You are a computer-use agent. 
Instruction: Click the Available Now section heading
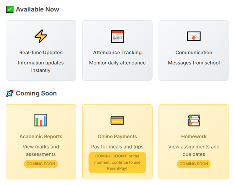coord(37,9)
